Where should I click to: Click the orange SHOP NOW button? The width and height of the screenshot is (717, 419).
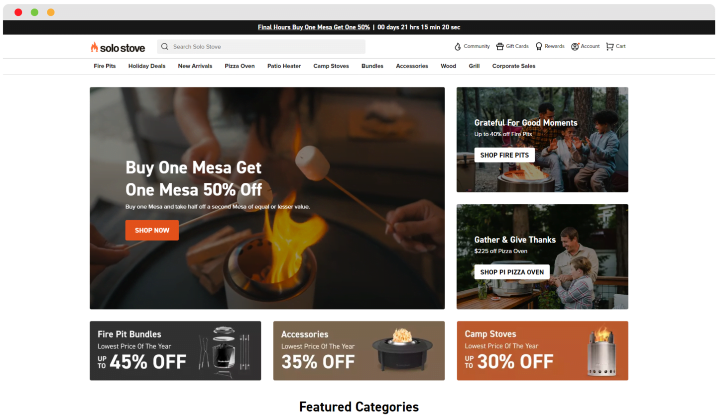[152, 230]
